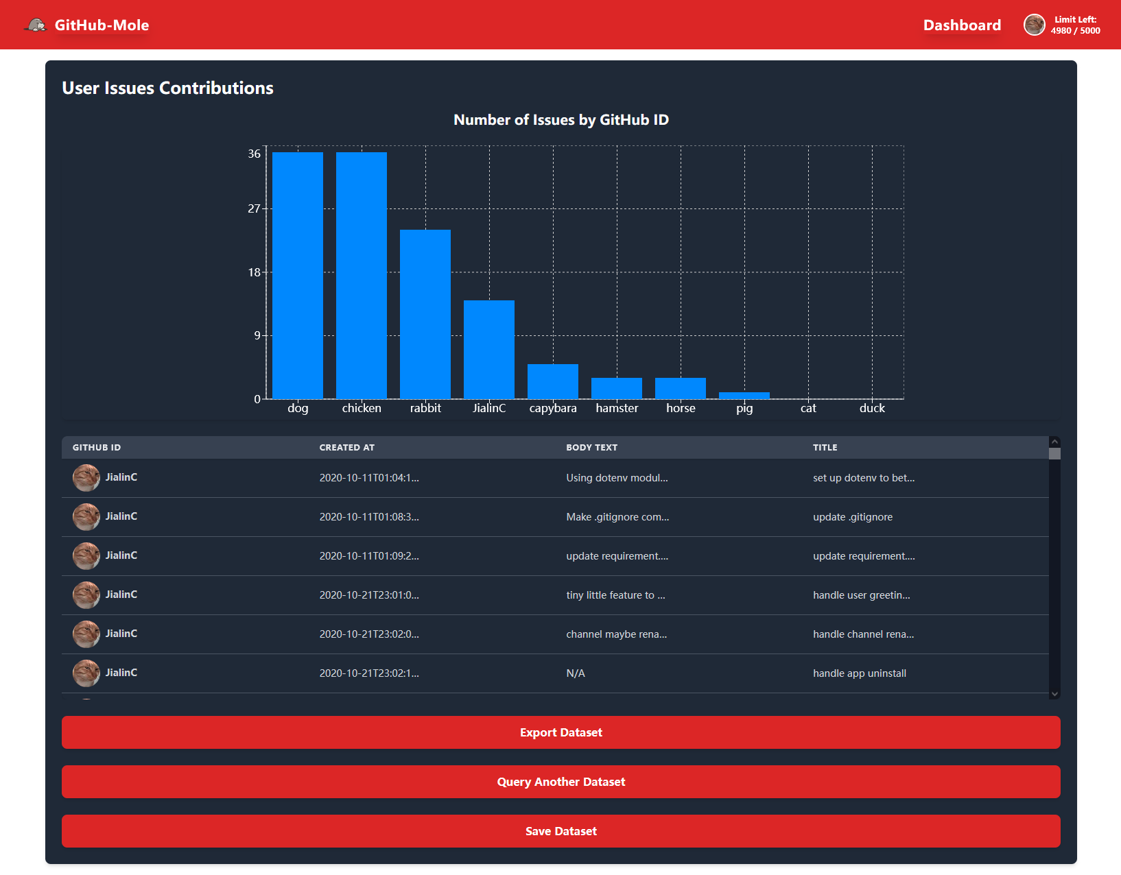Click avatar in the handle app uninstall row

[x=86, y=673]
